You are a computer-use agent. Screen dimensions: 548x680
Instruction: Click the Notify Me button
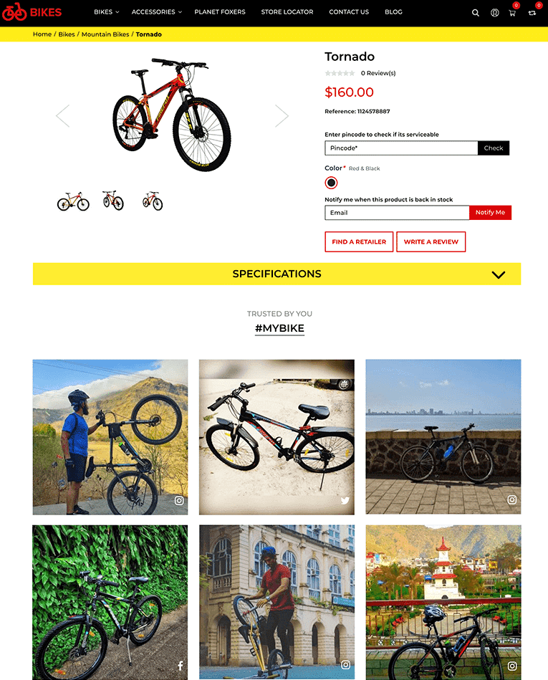(x=491, y=213)
